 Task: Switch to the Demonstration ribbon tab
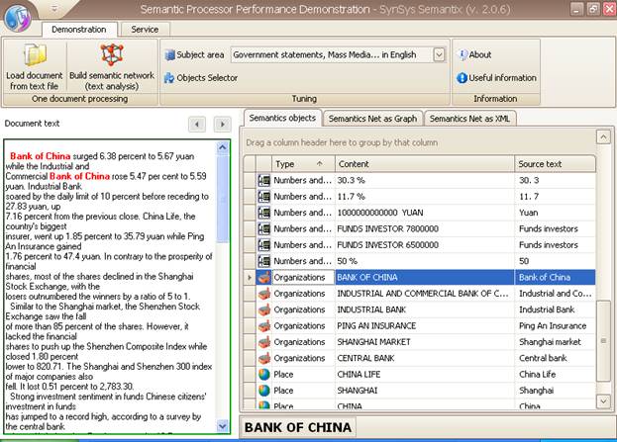(x=79, y=30)
